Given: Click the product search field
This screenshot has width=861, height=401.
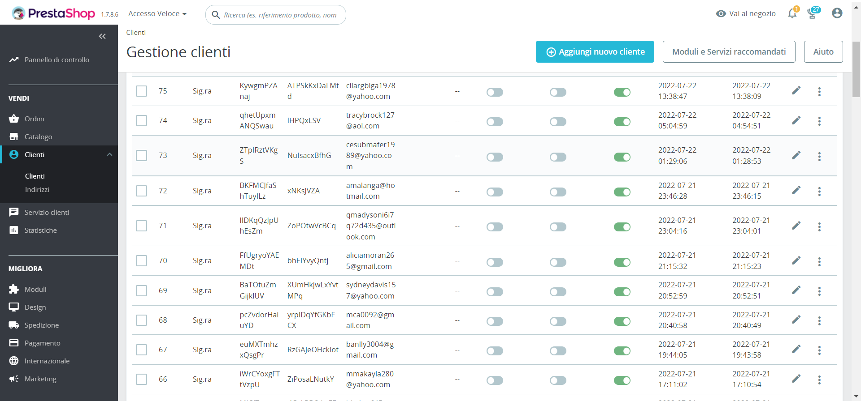Looking at the screenshot, I should (x=280, y=15).
